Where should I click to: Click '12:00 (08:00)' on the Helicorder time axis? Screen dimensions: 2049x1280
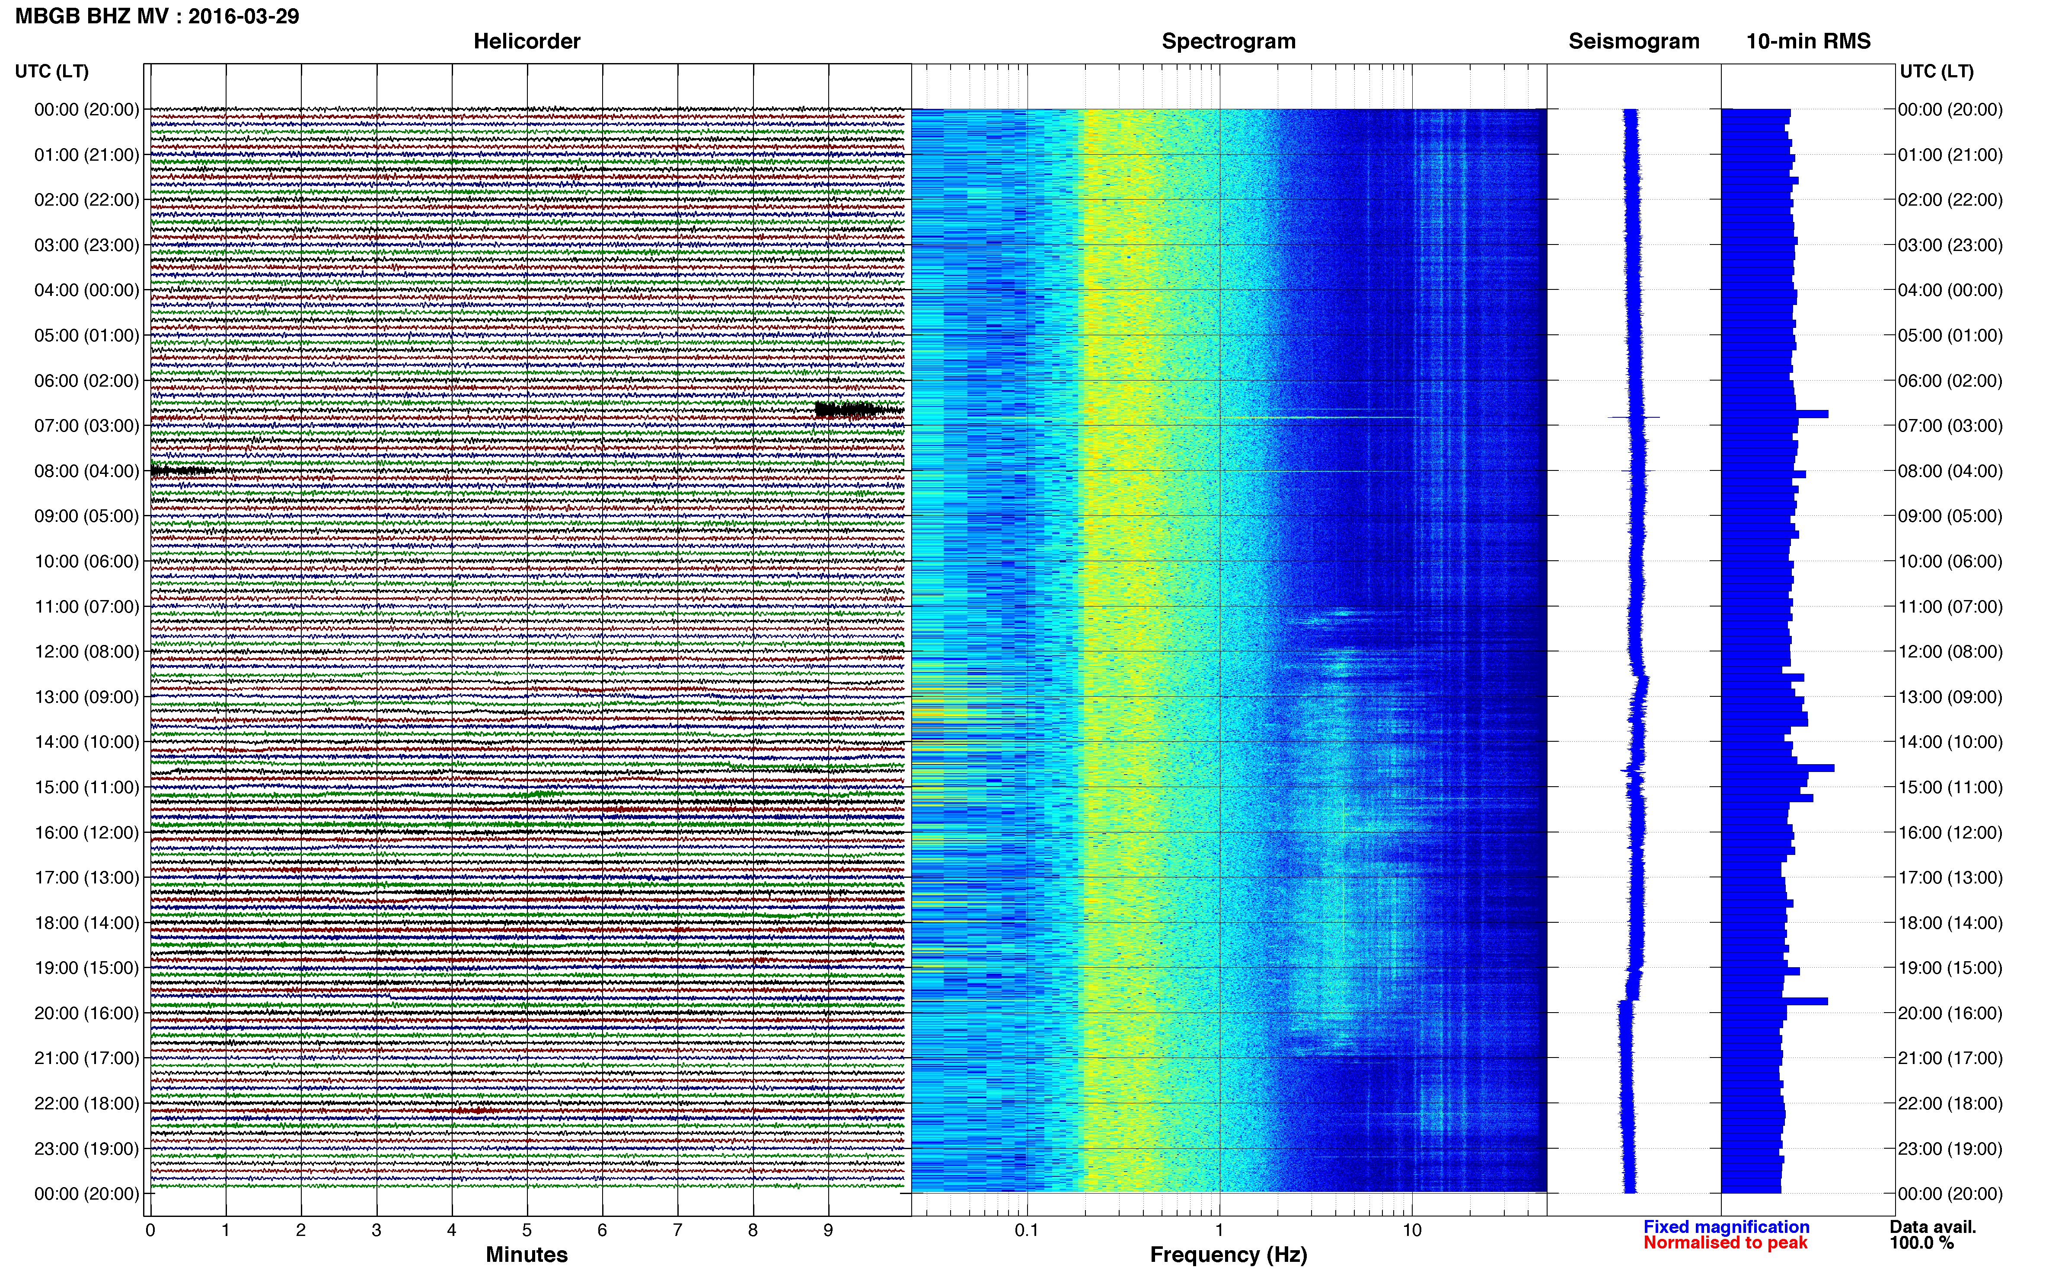tap(86, 652)
